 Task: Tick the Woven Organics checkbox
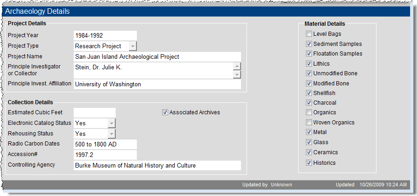tap(308, 123)
